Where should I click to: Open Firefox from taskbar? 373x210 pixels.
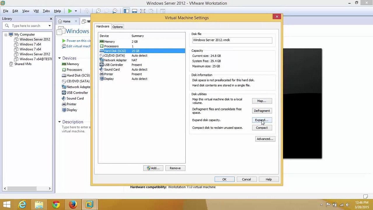point(73,204)
